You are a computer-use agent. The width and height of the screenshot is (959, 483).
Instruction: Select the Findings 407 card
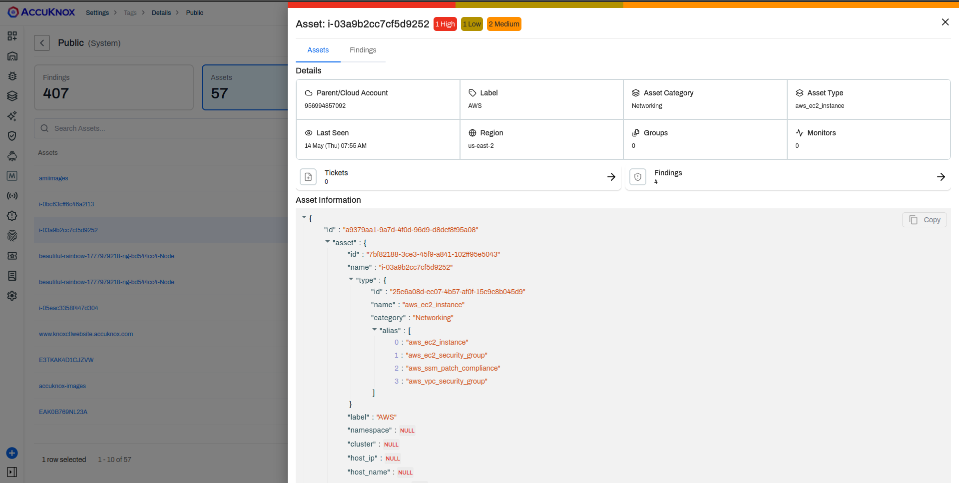(x=114, y=87)
